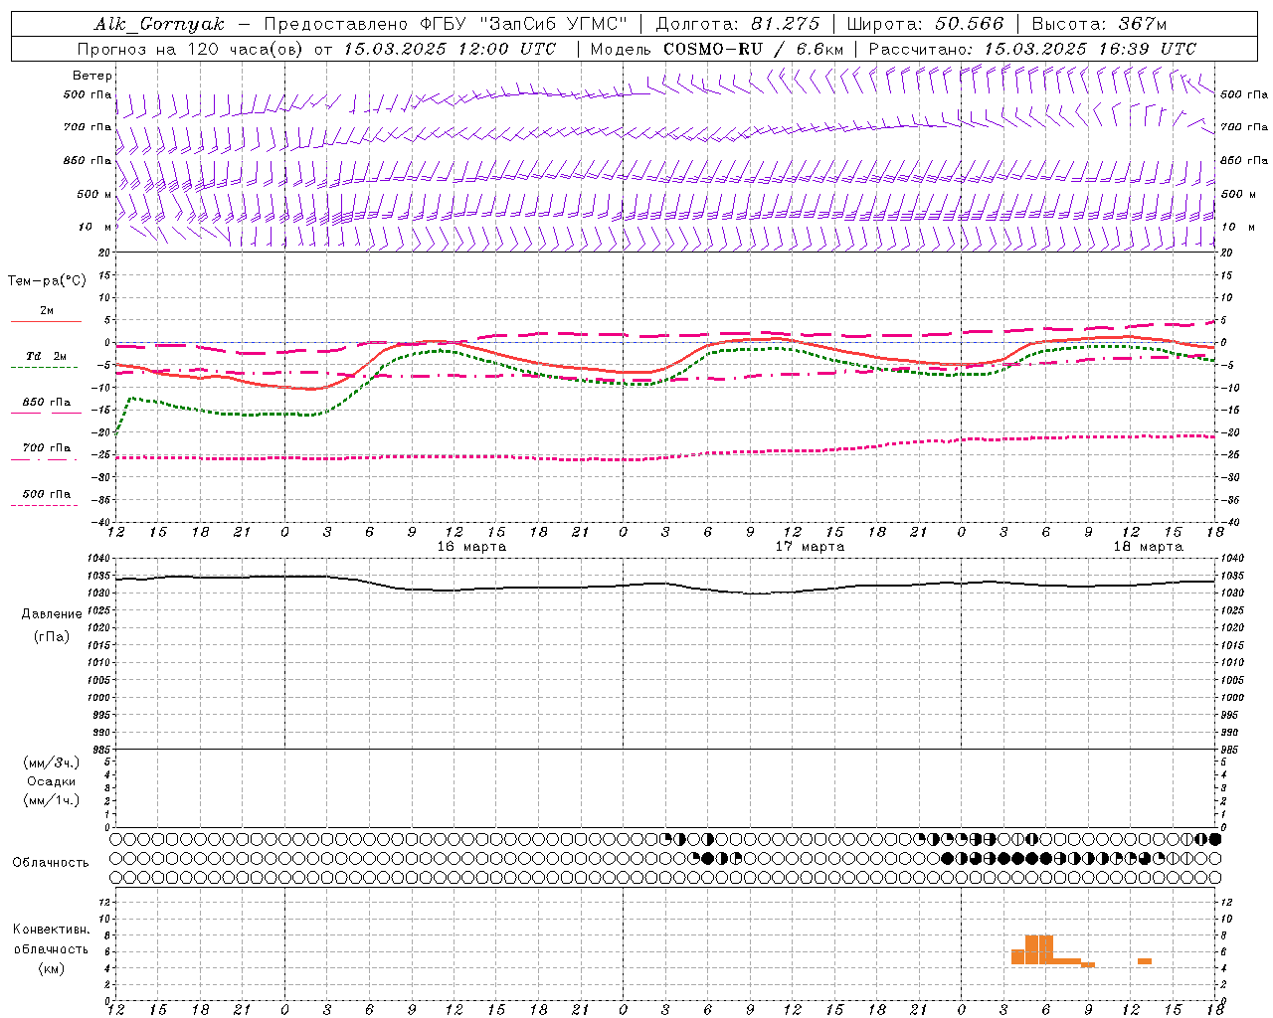Click the 10 м wind level label on the left
This screenshot has width=1273, height=1018.
(x=95, y=227)
